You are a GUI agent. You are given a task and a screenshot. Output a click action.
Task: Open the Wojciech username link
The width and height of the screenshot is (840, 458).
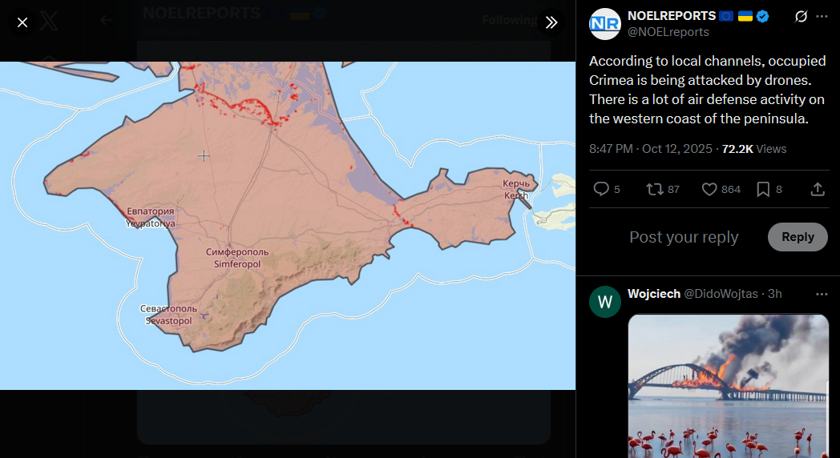(653, 294)
